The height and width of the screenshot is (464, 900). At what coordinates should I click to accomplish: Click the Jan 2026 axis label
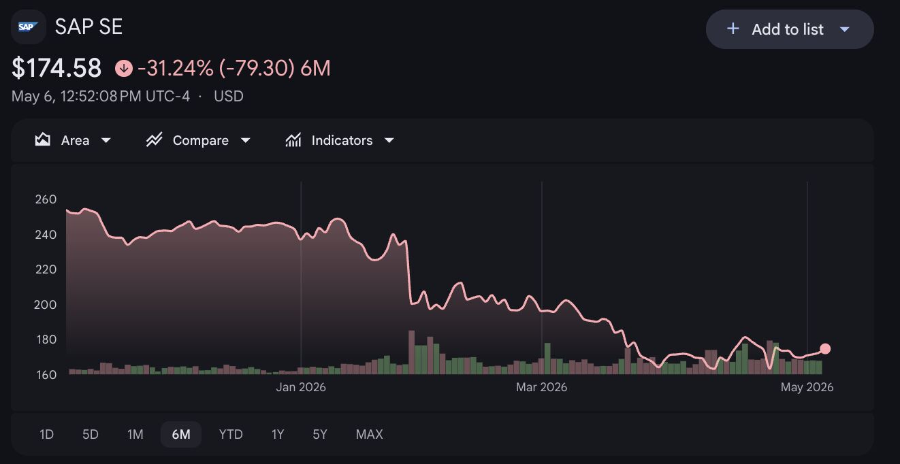pyautogui.click(x=301, y=387)
